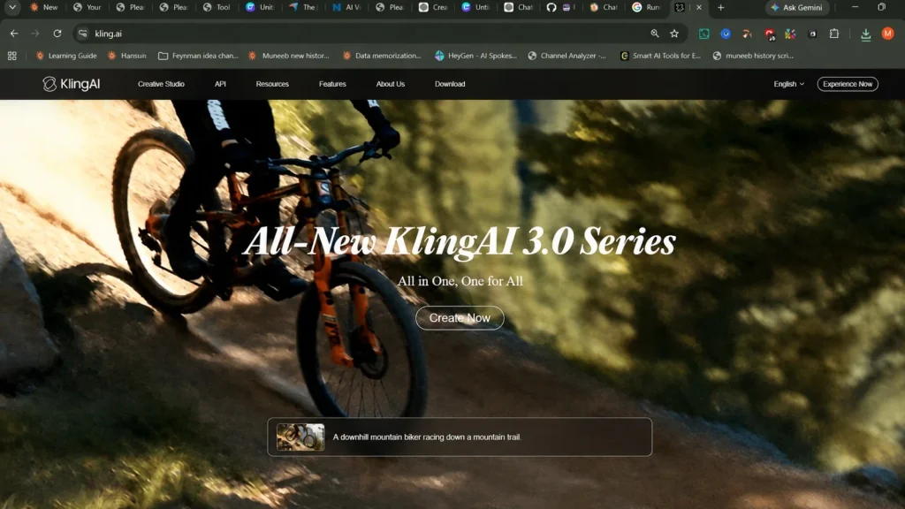Switch to the AI Vi tab

point(346,7)
